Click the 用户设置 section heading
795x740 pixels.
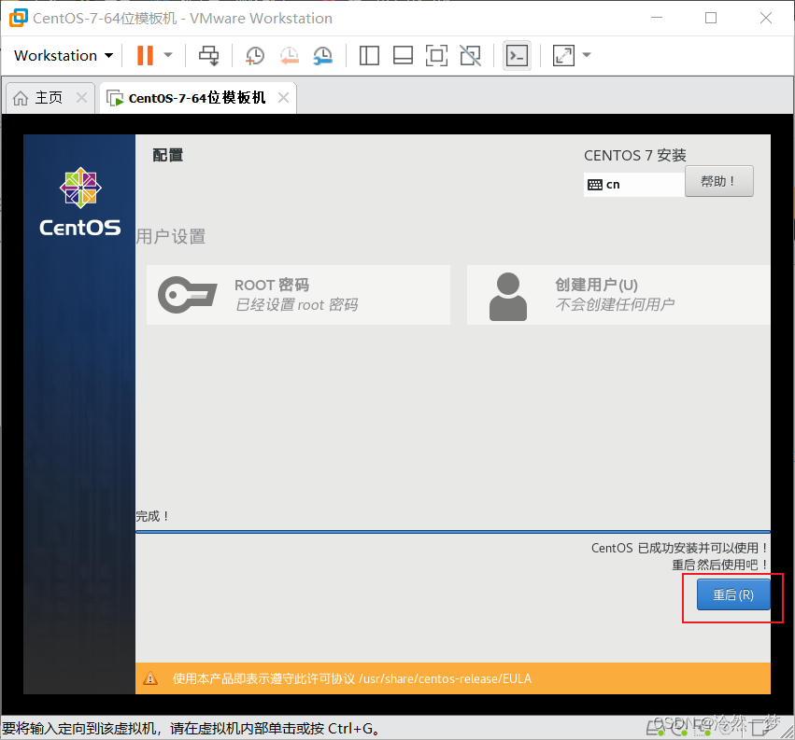pyautogui.click(x=171, y=236)
